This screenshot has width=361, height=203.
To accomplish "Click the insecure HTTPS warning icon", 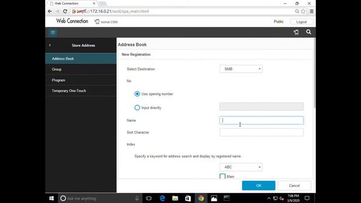I will 74,11.
